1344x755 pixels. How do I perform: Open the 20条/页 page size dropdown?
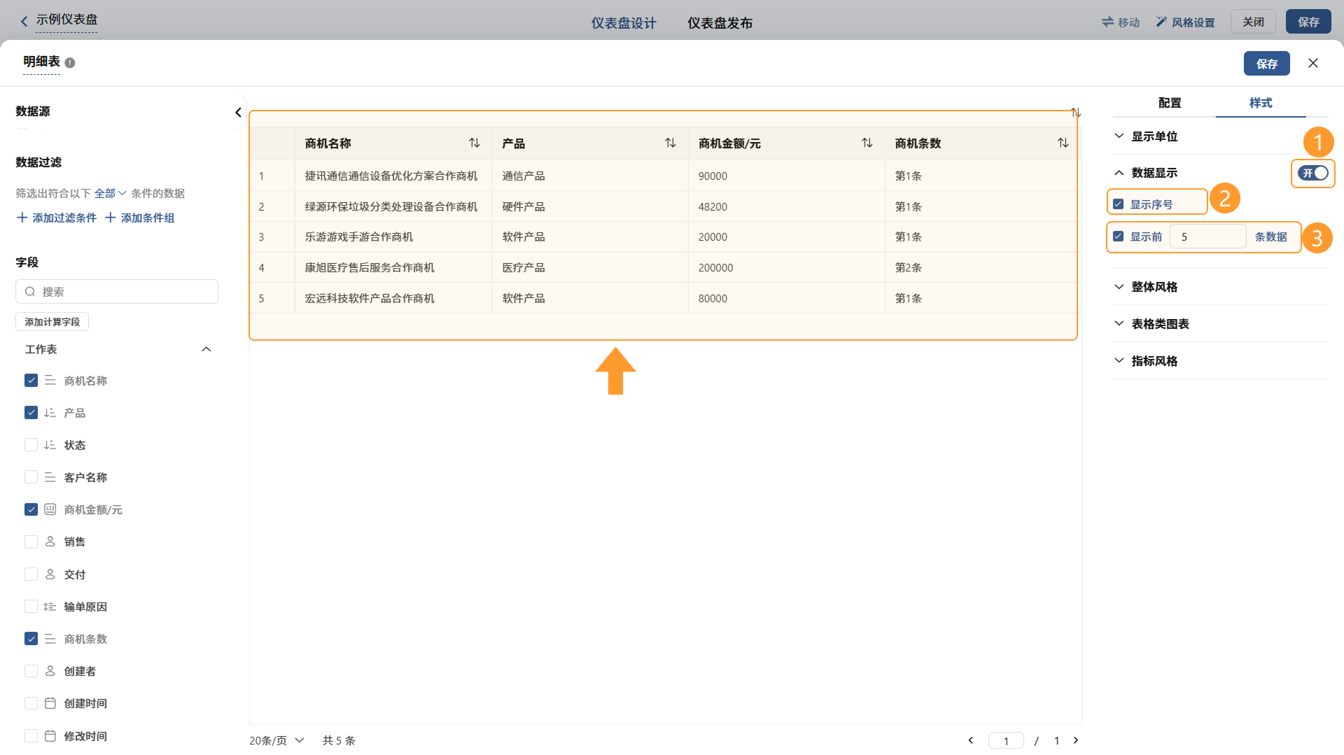(277, 740)
